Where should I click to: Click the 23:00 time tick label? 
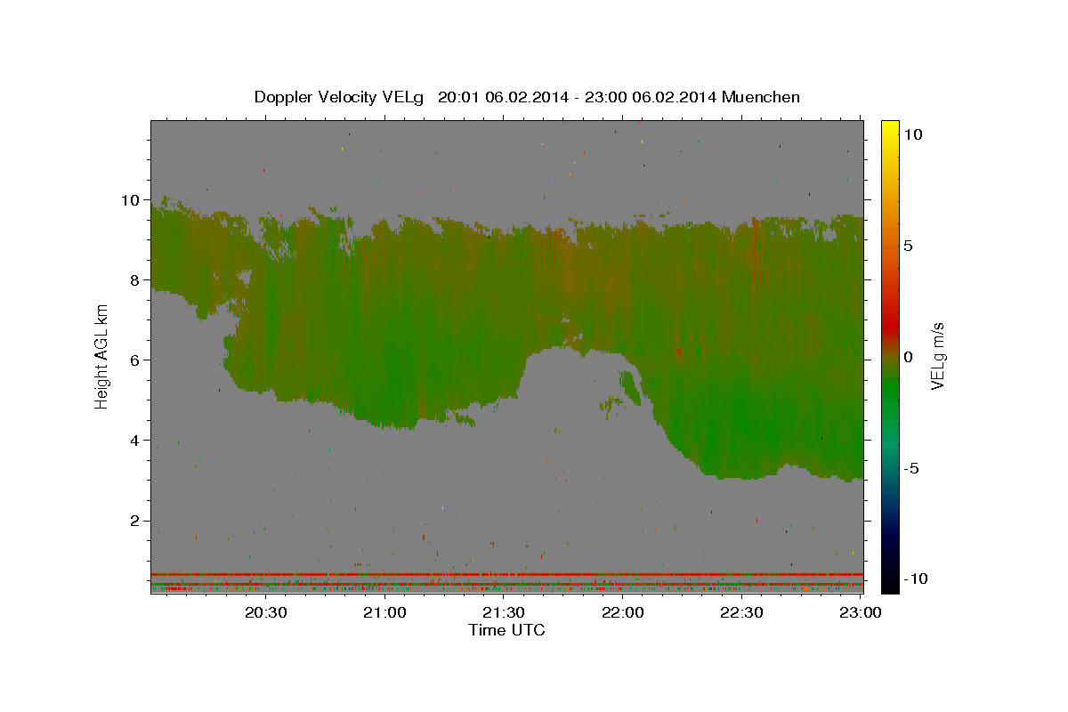pyautogui.click(x=860, y=612)
